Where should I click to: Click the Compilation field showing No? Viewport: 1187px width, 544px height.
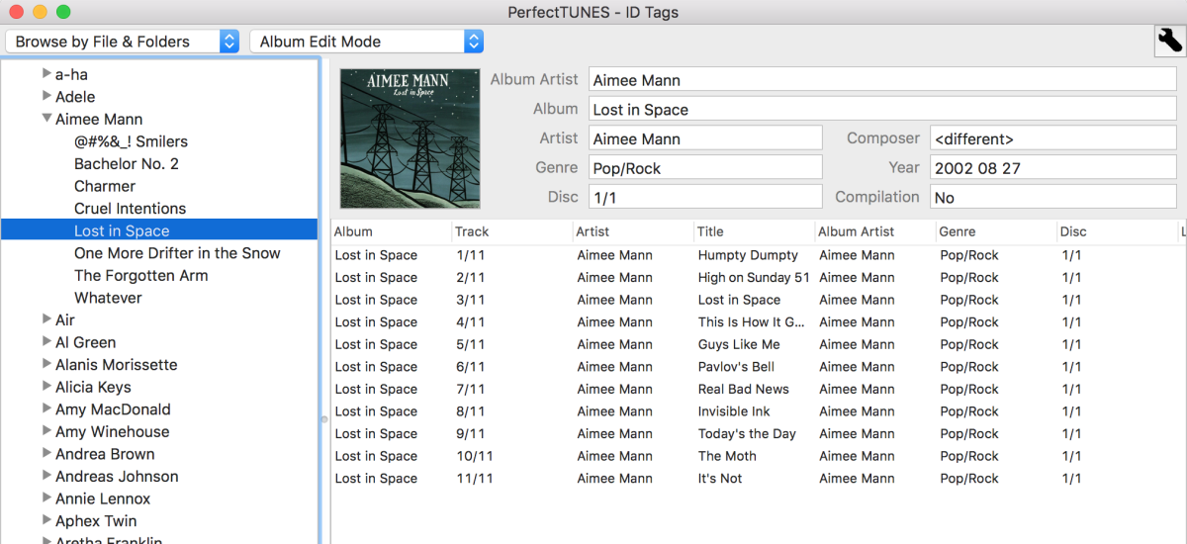1052,197
